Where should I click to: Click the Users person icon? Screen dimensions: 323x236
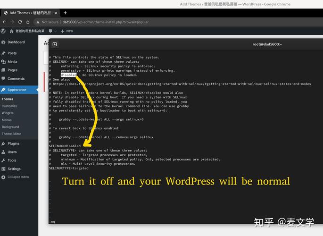3,152
